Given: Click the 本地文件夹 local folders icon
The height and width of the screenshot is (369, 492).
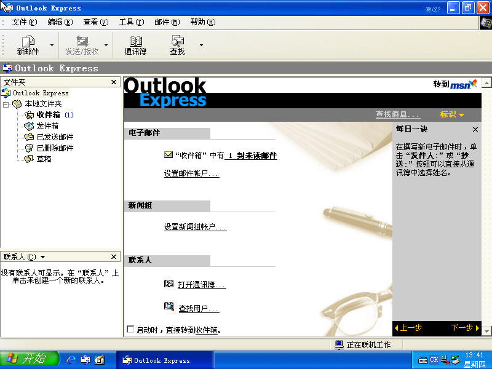Looking at the screenshot, I should 17,104.
